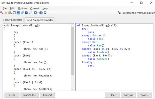Screen dimensions: 155x99
Task: Click the gray X cancel icon
Action: click(6, 13)
